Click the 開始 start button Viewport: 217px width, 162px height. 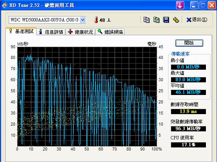(189, 43)
